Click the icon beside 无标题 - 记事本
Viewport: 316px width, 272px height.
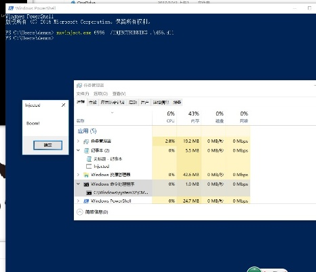[x=90, y=159]
